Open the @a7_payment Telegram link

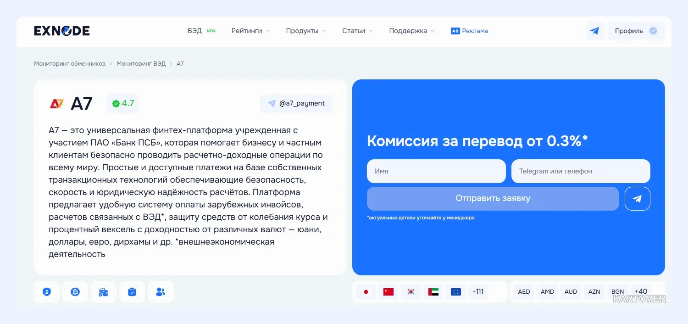296,103
